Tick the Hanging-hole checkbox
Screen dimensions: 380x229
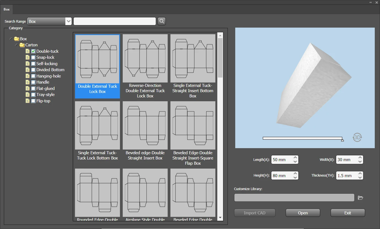click(33, 76)
